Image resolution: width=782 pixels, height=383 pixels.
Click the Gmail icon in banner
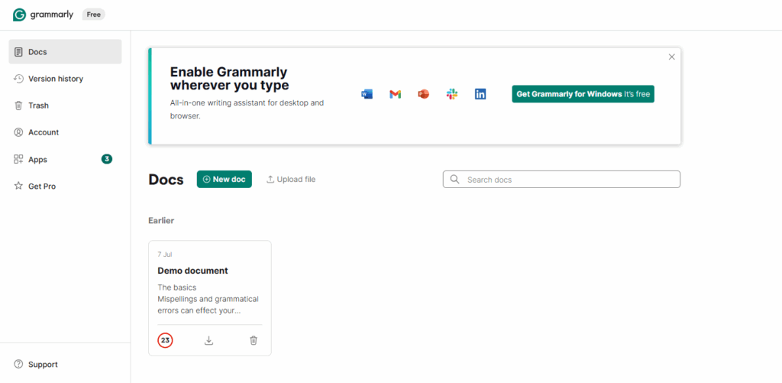pos(395,94)
